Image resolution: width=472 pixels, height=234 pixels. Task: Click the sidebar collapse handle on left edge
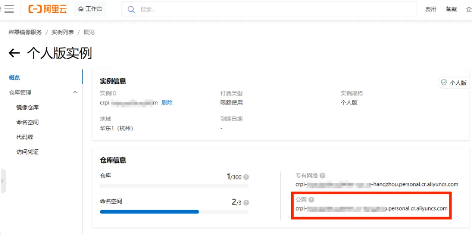pos(3,181)
